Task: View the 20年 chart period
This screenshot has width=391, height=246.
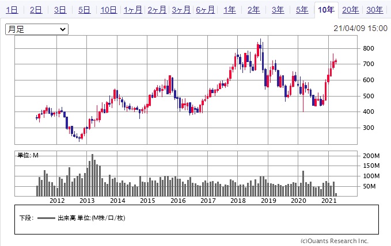Action: pyautogui.click(x=351, y=10)
